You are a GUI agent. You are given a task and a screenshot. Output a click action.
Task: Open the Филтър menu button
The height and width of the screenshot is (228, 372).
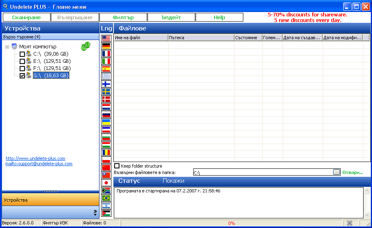[123, 17]
